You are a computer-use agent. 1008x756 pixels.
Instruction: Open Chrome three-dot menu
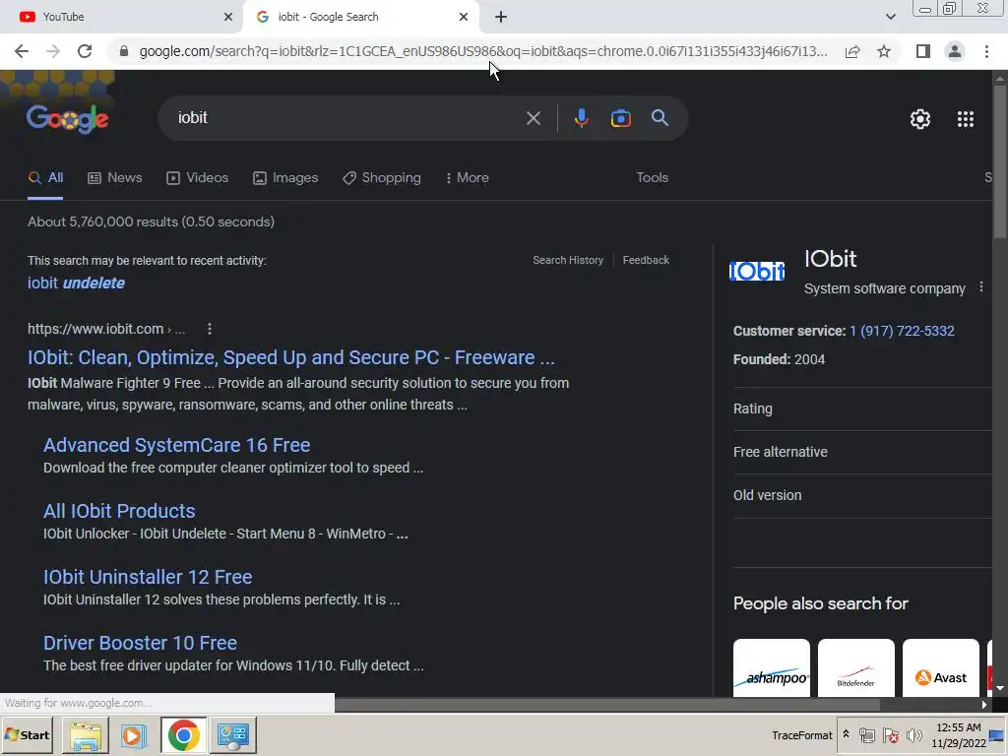986,51
